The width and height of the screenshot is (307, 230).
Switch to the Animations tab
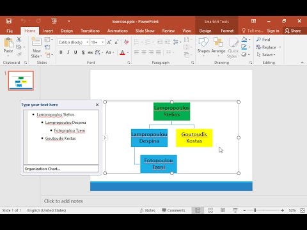[x=118, y=31]
